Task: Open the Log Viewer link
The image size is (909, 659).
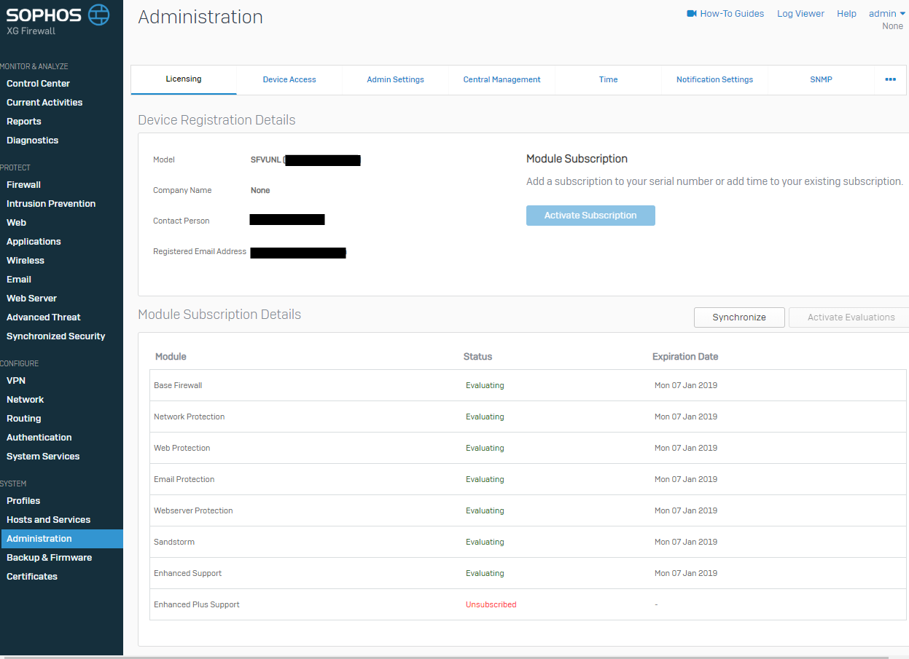Action: tap(800, 14)
